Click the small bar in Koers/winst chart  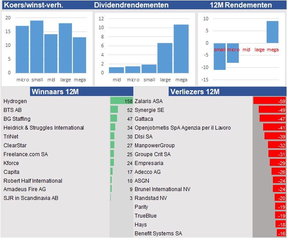click(x=37, y=47)
